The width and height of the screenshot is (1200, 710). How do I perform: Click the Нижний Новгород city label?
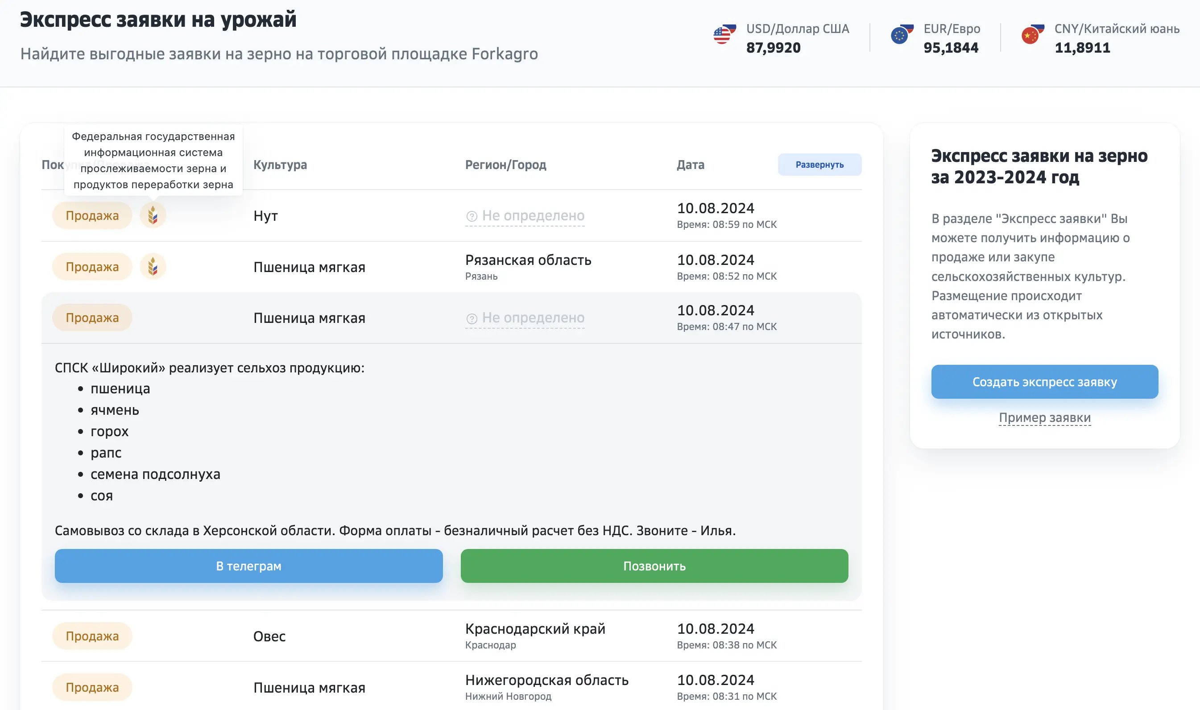click(x=508, y=696)
